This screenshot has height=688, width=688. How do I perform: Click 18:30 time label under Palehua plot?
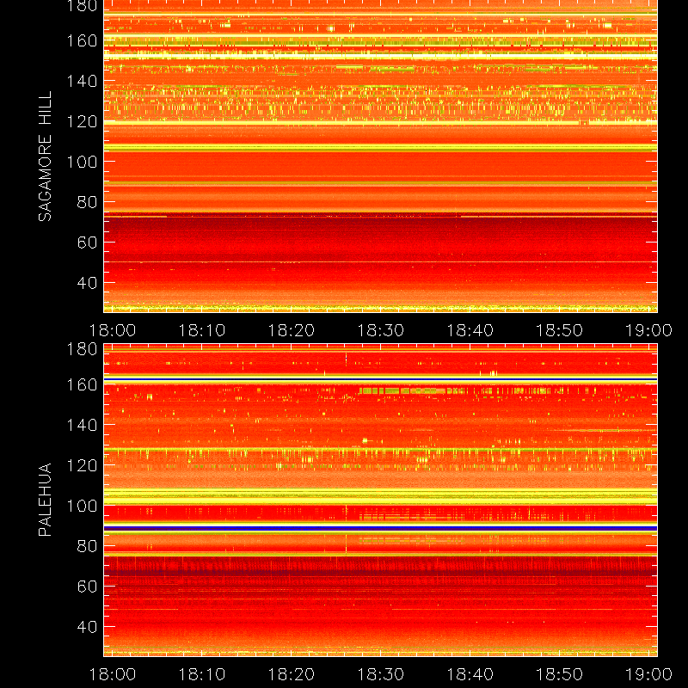coord(380,674)
